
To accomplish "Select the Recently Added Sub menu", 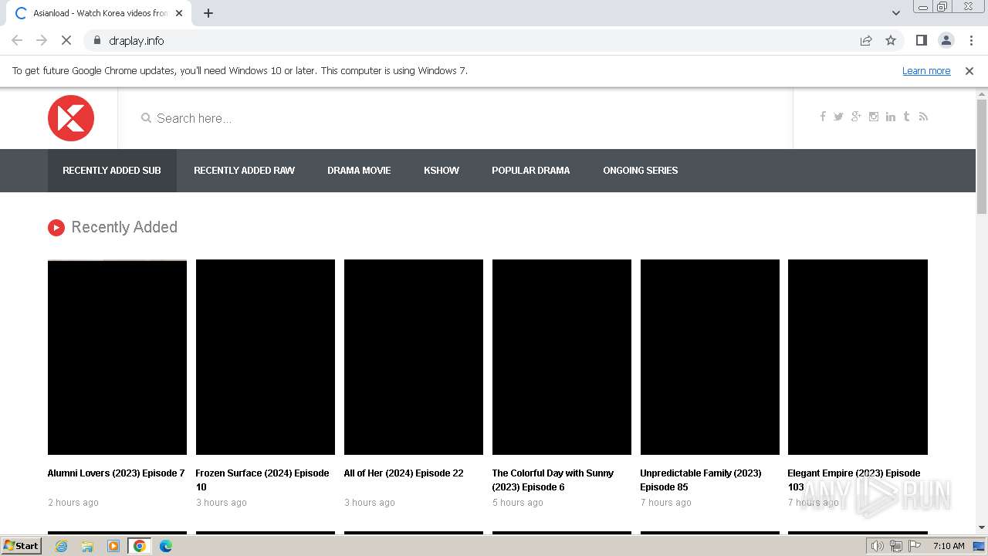I will coord(112,171).
